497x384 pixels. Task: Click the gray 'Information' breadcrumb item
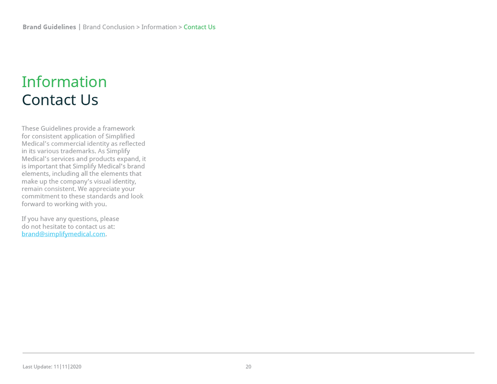coord(159,27)
